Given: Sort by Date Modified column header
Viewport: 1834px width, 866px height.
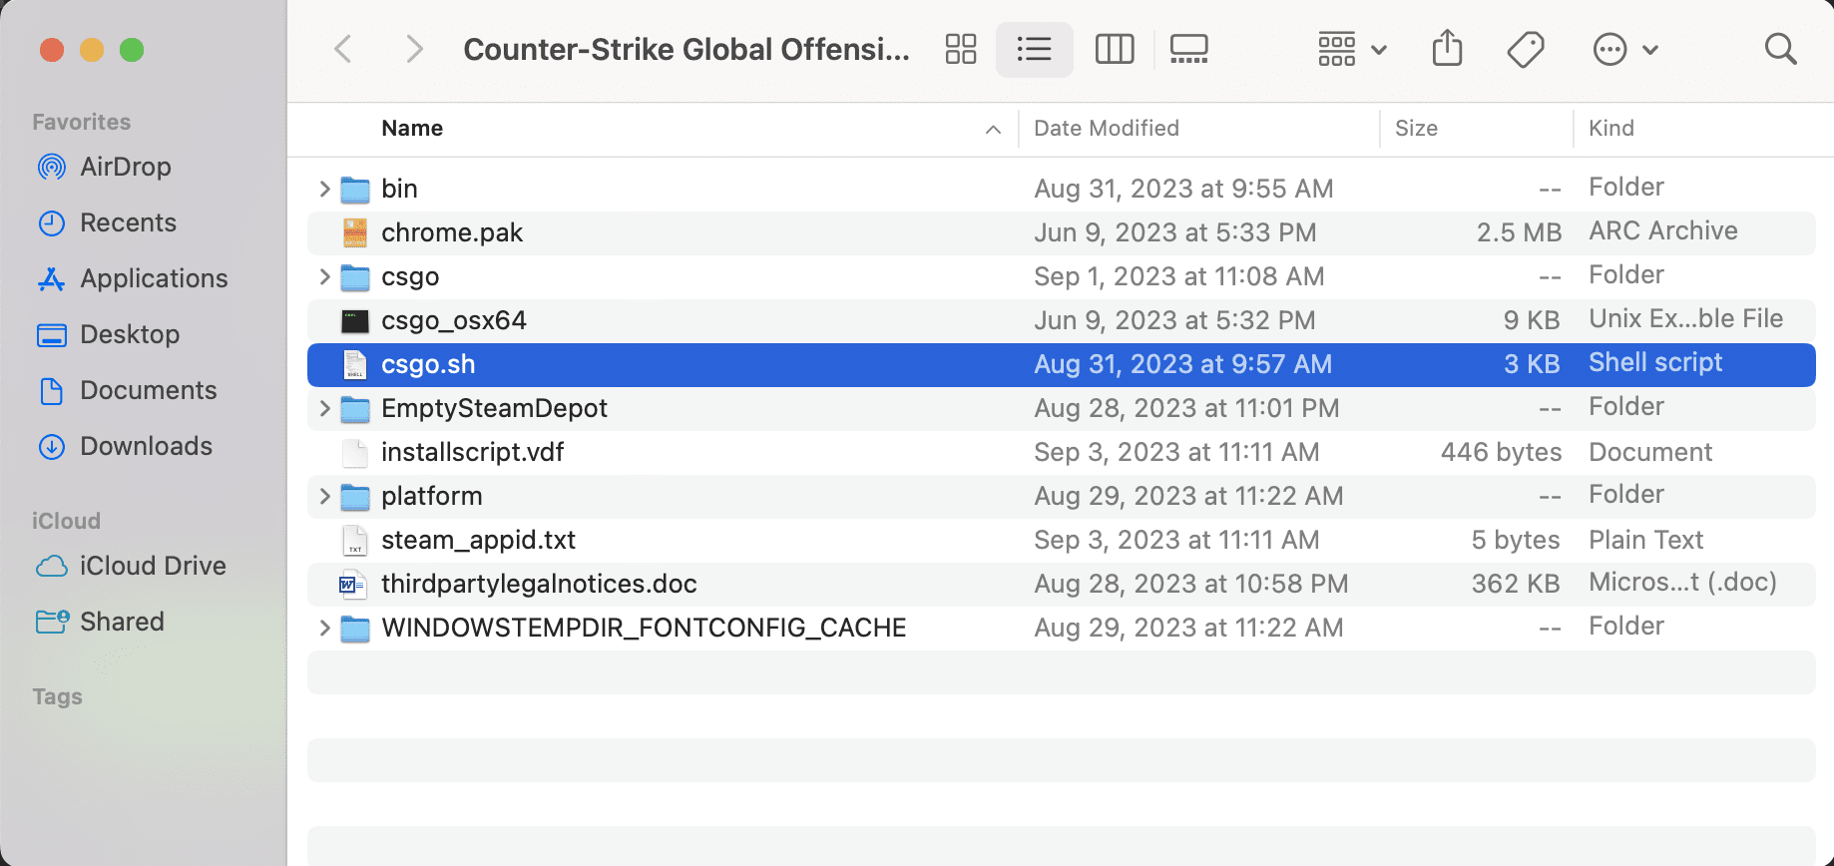Looking at the screenshot, I should pos(1106,128).
